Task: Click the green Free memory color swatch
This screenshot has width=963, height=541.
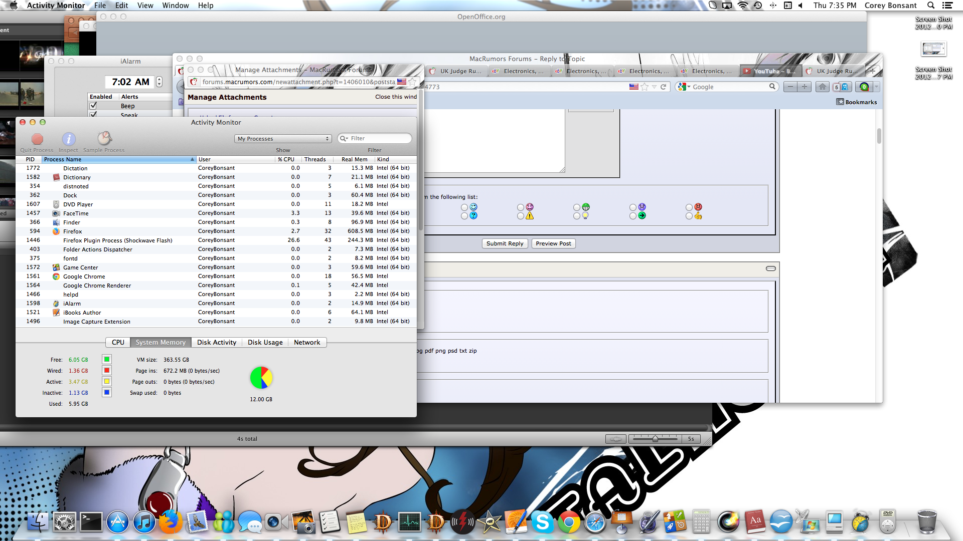Action: coord(106,360)
